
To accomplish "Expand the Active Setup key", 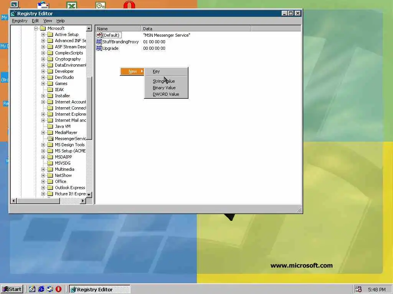I will pos(43,34).
